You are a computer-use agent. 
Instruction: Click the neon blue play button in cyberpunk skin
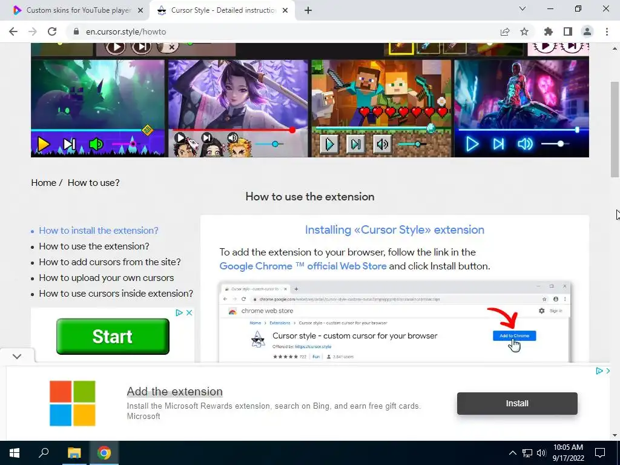(x=472, y=144)
